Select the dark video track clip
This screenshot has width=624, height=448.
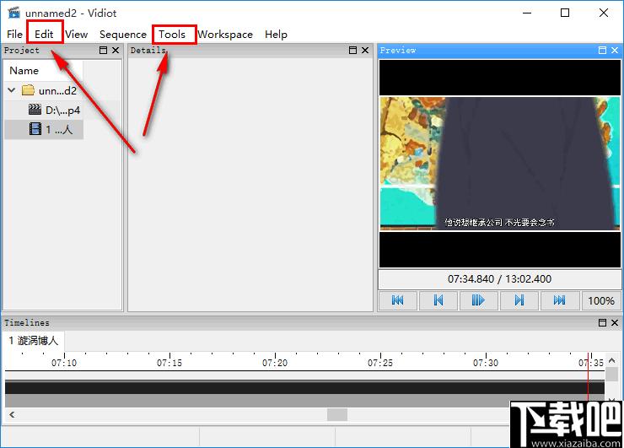pos(304,387)
